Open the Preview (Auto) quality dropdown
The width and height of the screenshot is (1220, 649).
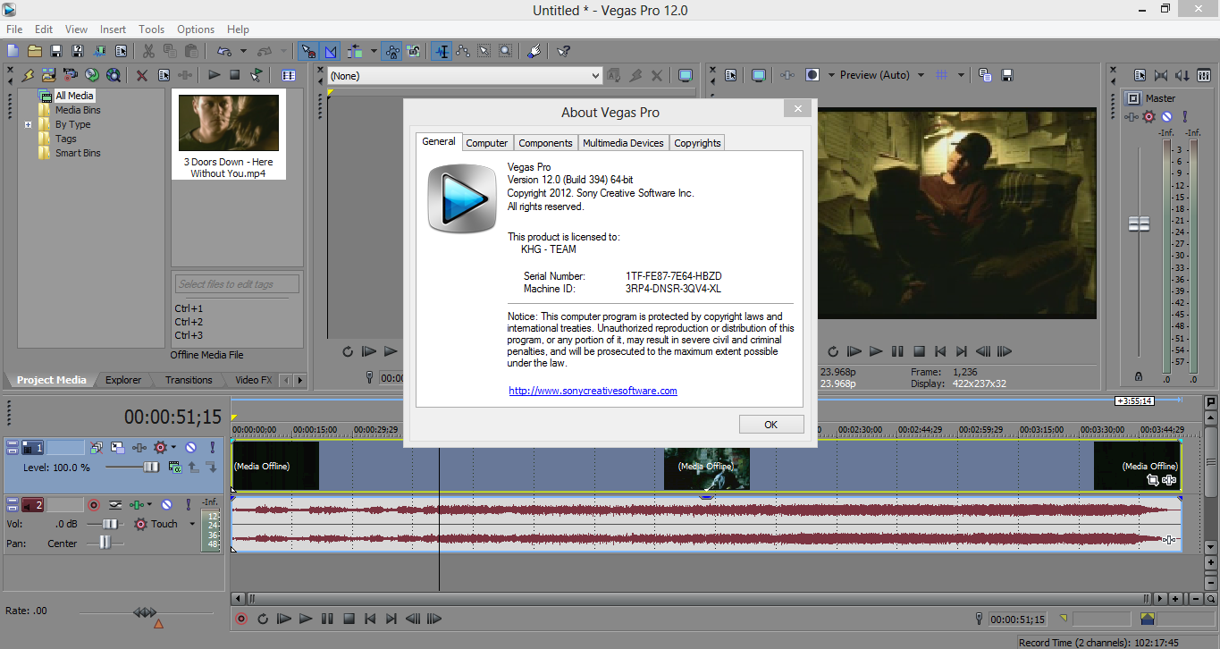click(x=921, y=75)
